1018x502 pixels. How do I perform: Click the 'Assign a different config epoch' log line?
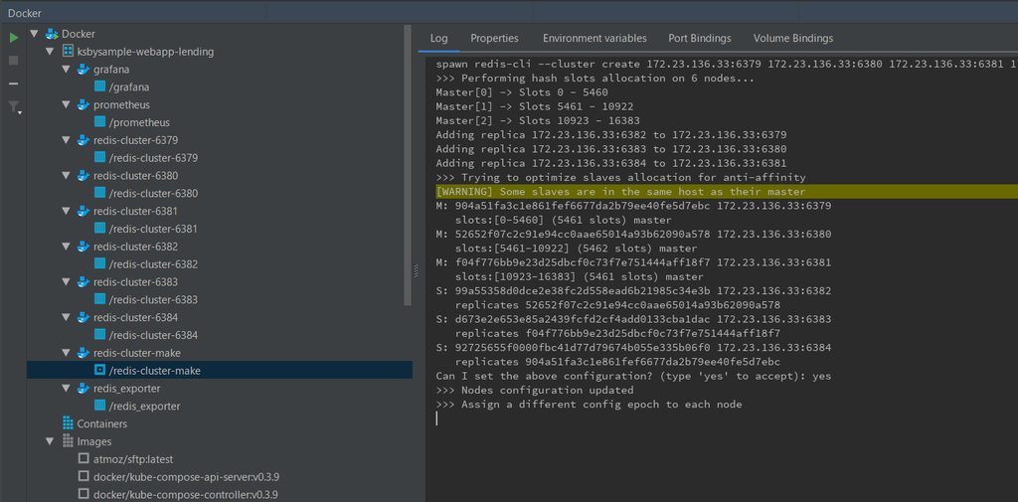click(589, 405)
